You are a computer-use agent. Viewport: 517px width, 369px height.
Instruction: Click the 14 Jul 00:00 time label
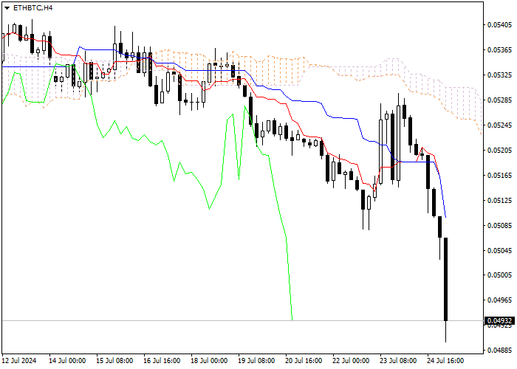click(x=67, y=360)
